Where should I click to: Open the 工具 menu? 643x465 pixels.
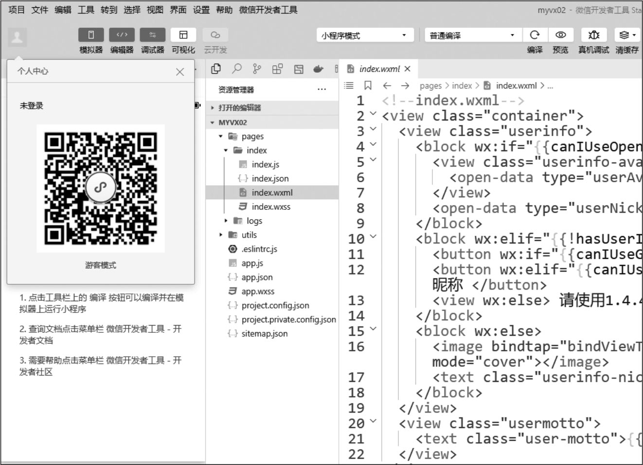[86, 10]
